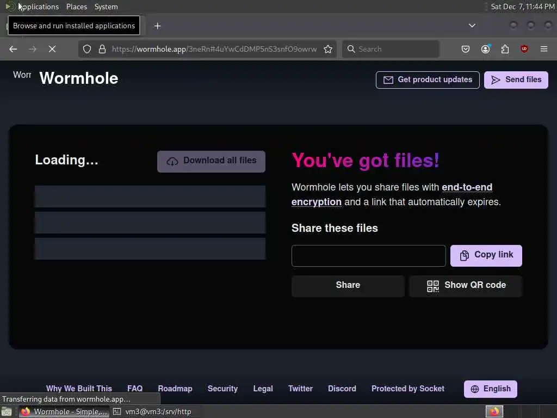Follow the end-to-end encryption link
The height and width of the screenshot is (418, 557).
[392, 194]
